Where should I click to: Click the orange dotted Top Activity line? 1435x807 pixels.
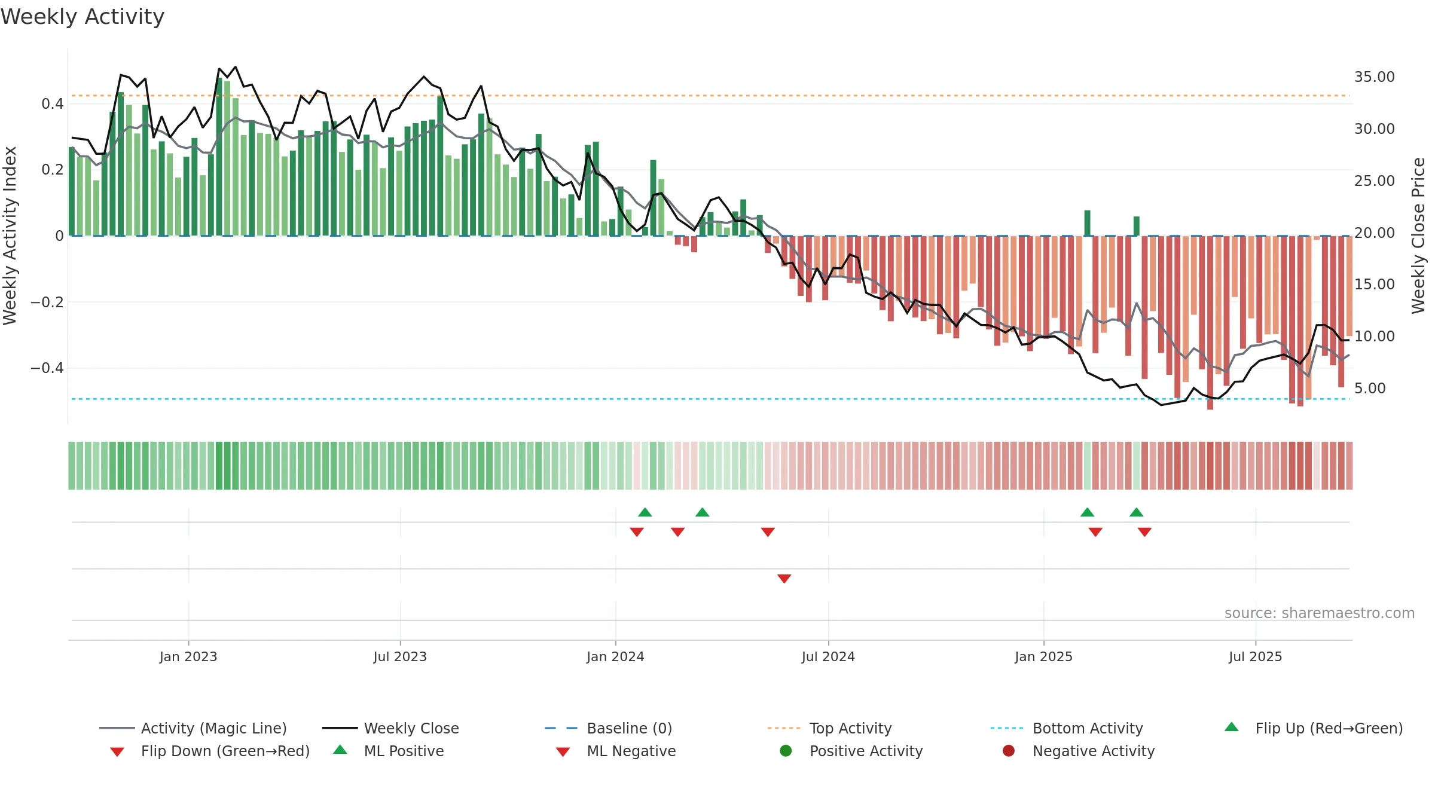(x=710, y=96)
